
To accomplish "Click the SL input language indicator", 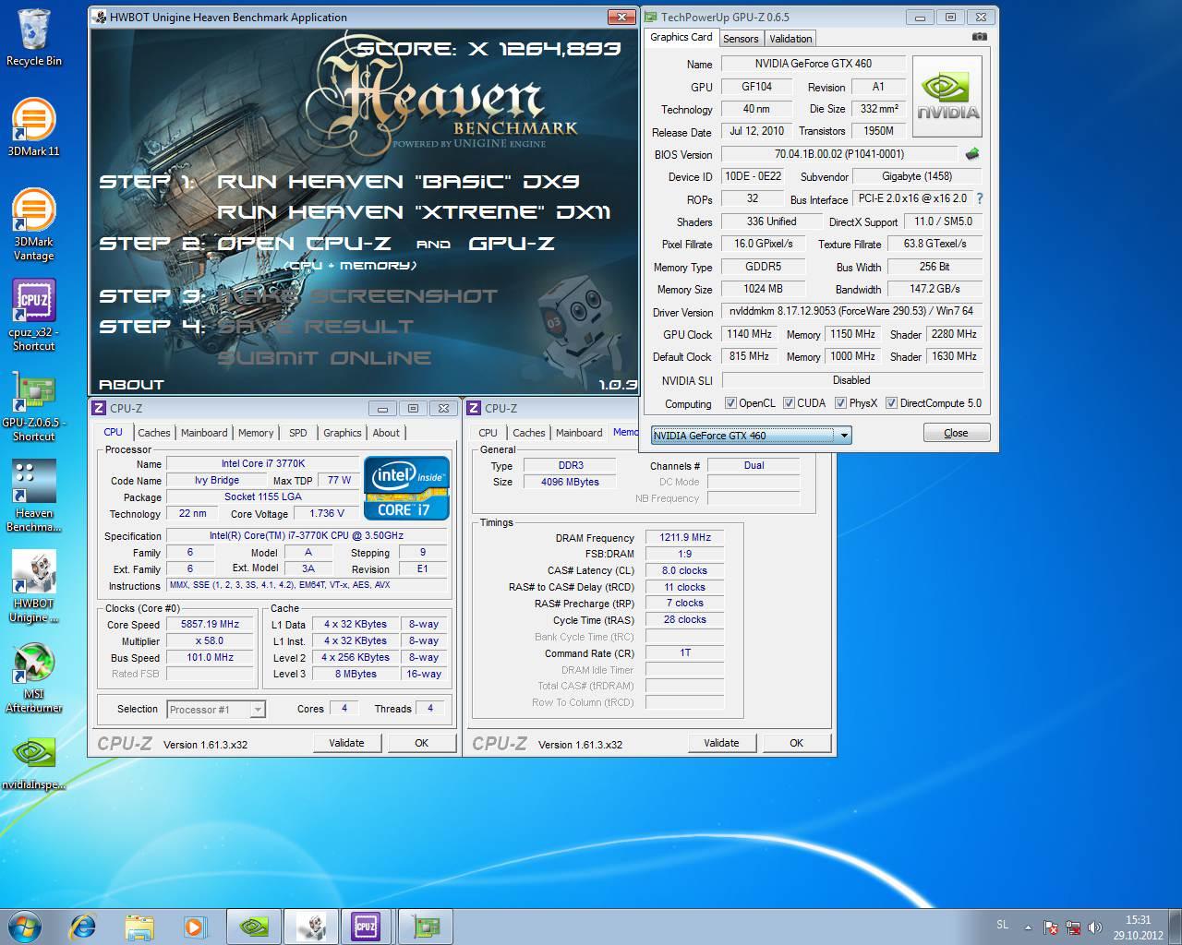I will (1003, 924).
